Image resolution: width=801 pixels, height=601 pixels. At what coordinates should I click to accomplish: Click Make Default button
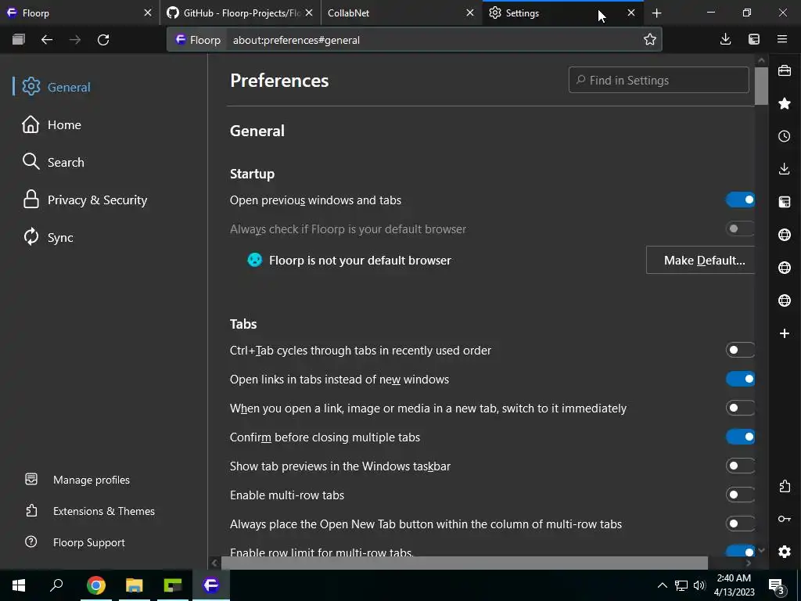[700, 260]
